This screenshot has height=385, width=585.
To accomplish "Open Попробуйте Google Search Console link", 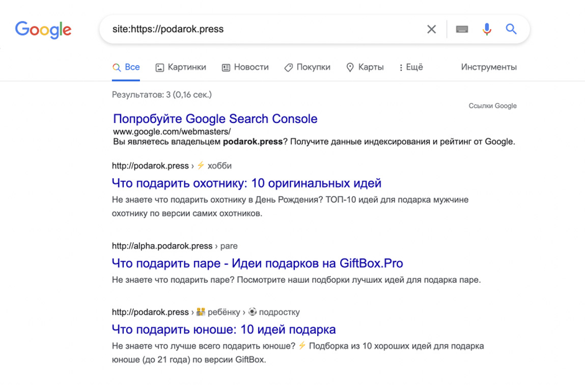I will [215, 119].
